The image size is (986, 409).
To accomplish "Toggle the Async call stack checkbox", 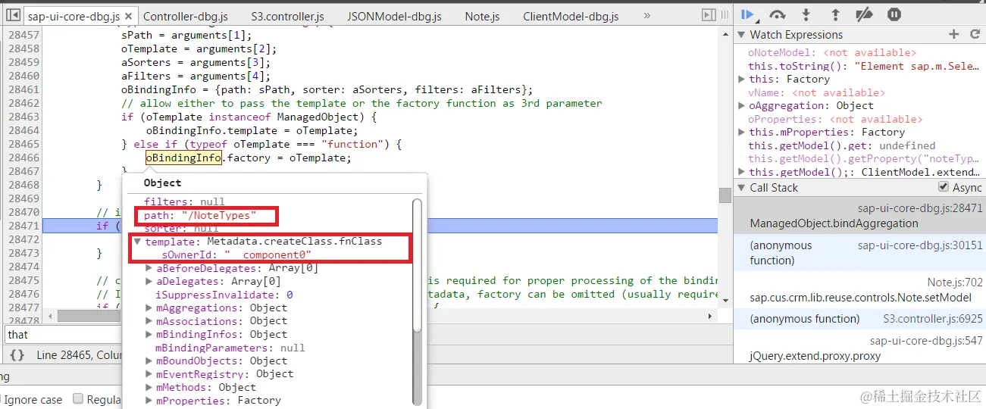I will click(943, 187).
